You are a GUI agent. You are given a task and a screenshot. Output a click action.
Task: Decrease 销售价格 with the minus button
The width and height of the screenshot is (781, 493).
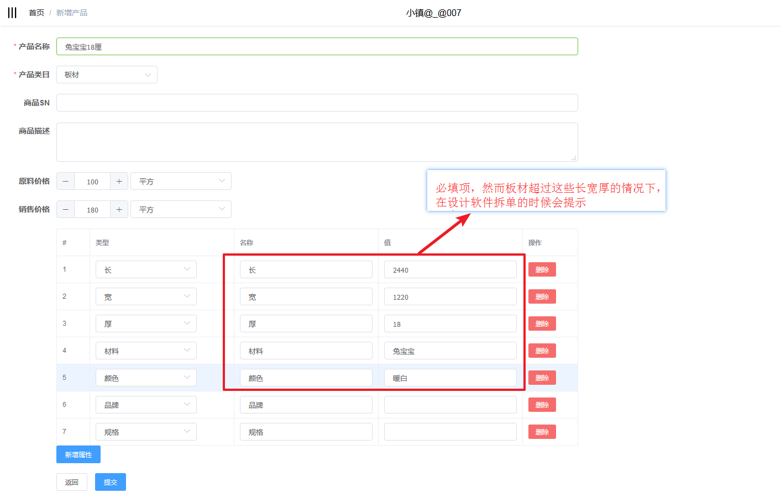[x=66, y=210]
